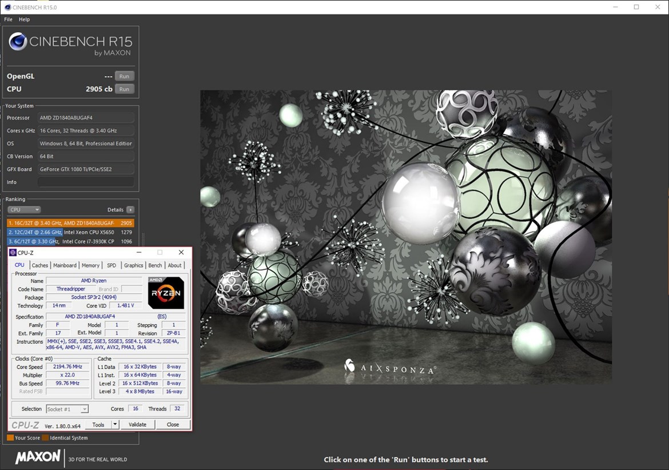
Task: Switch to the Graphics tab in CPU-Z
Action: click(x=134, y=265)
